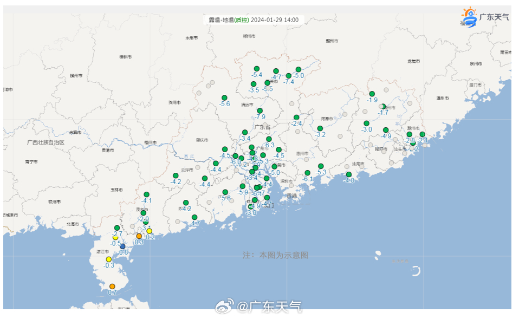Image resolution: width=519 pixels, height=319 pixels.
Task: Select the -4.8 label near 汕尾市
Action: click(x=349, y=180)
